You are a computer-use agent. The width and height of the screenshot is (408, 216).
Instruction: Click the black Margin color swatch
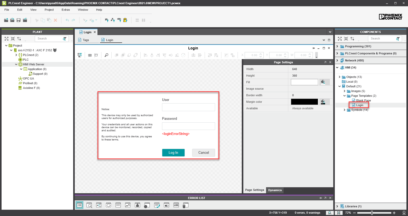[x=304, y=102]
